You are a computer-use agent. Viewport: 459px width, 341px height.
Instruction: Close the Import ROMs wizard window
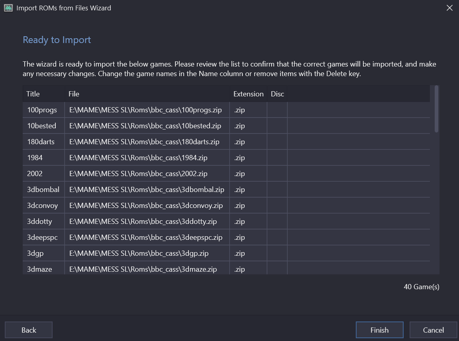[449, 8]
